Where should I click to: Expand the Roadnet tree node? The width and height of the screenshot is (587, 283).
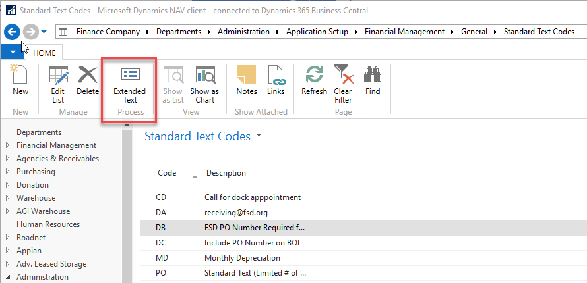tap(8, 238)
